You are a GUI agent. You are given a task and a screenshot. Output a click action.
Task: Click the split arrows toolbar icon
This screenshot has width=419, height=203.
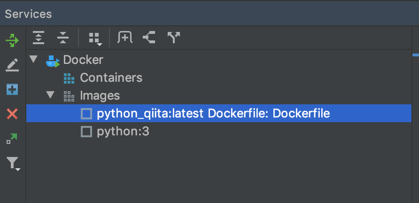point(174,37)
